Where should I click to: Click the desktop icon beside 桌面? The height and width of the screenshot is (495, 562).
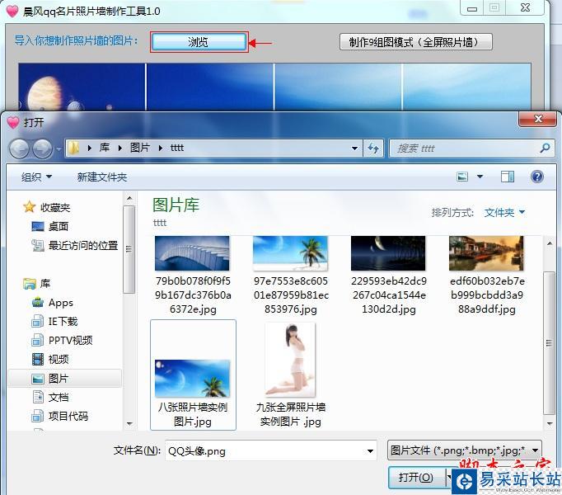pos(38,226)
